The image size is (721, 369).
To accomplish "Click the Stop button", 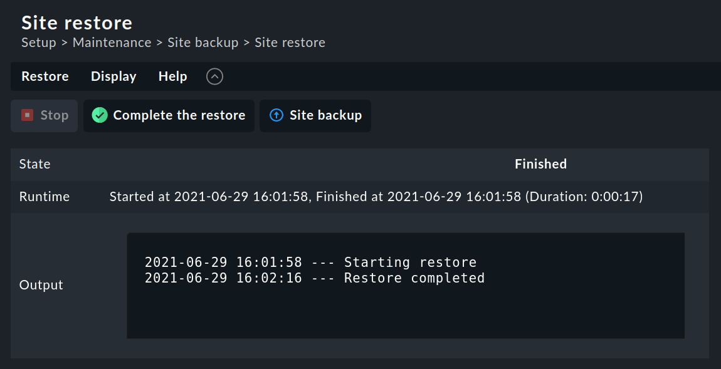I will pos(44,115).
